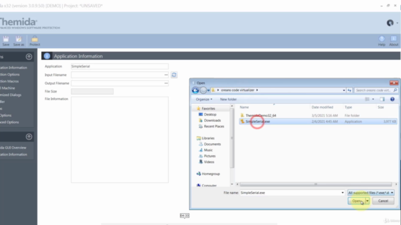Viewport: 401px width, 225px height.
Task: Collapse the lower sidebar section arrow
Action: pyautogui.click(x=29, y=137)
